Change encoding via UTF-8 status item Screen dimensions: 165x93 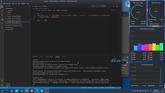(x=95, y=88)
